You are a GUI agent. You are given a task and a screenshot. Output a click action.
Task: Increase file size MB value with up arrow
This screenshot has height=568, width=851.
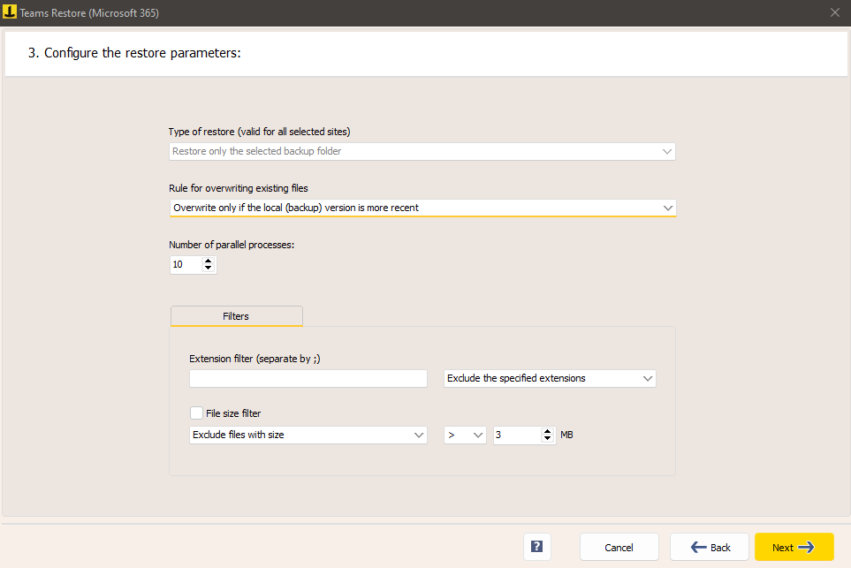[547, 431]
